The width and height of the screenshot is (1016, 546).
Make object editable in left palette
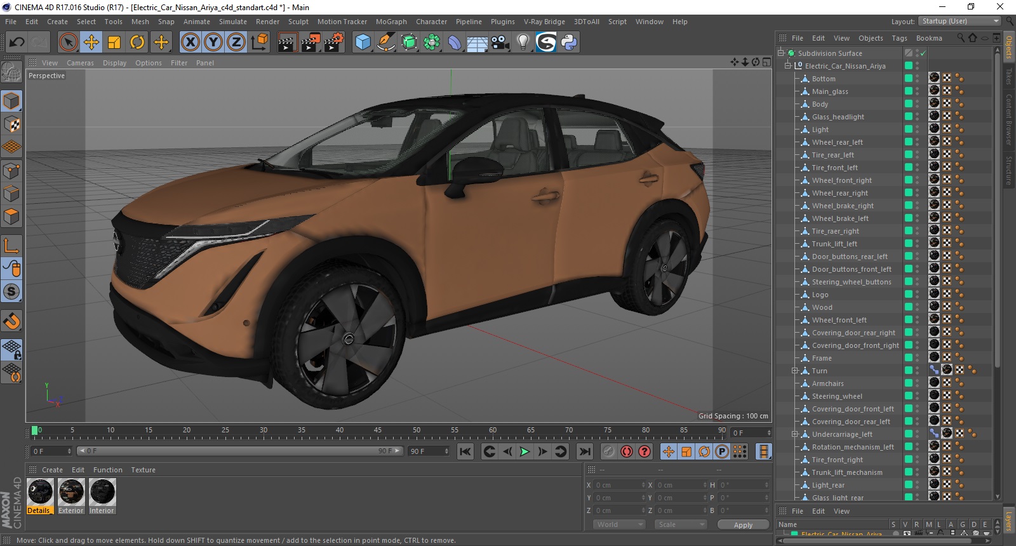pyautogui.click(x=11, y=73)
